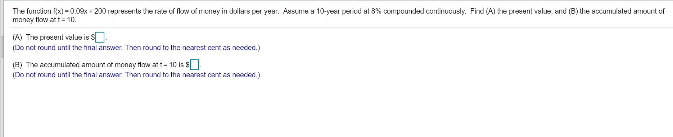This screenshot has width=673, height=137.
Task: Click the accumulated amount answer box
Action: click(195, 65)
